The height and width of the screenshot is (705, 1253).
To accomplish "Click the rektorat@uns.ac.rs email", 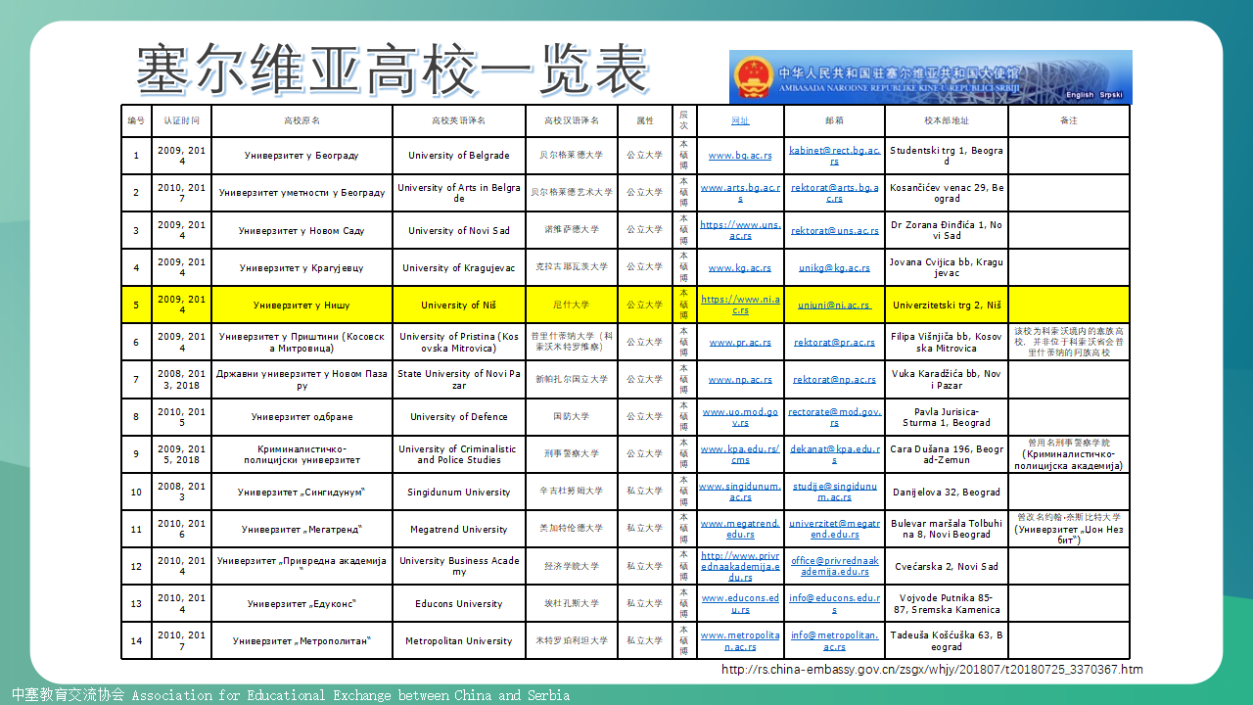I will tap(835, 230).
